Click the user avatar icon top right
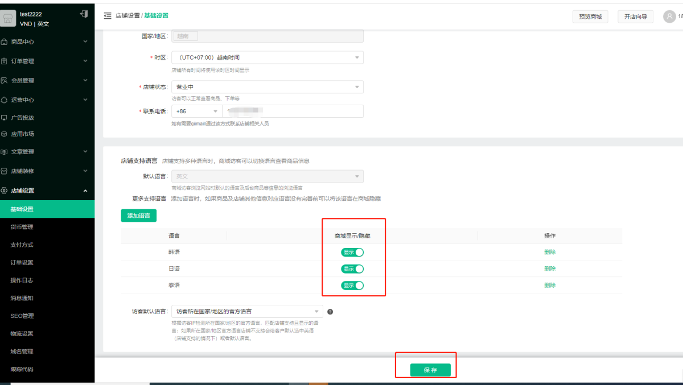Image resolution: width=683 pixels, height=385 pixels. pyautogui.click(x=669, y=16)
